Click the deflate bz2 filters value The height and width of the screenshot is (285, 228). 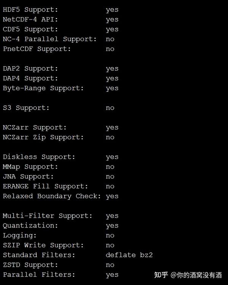click(x=129, y=255)
